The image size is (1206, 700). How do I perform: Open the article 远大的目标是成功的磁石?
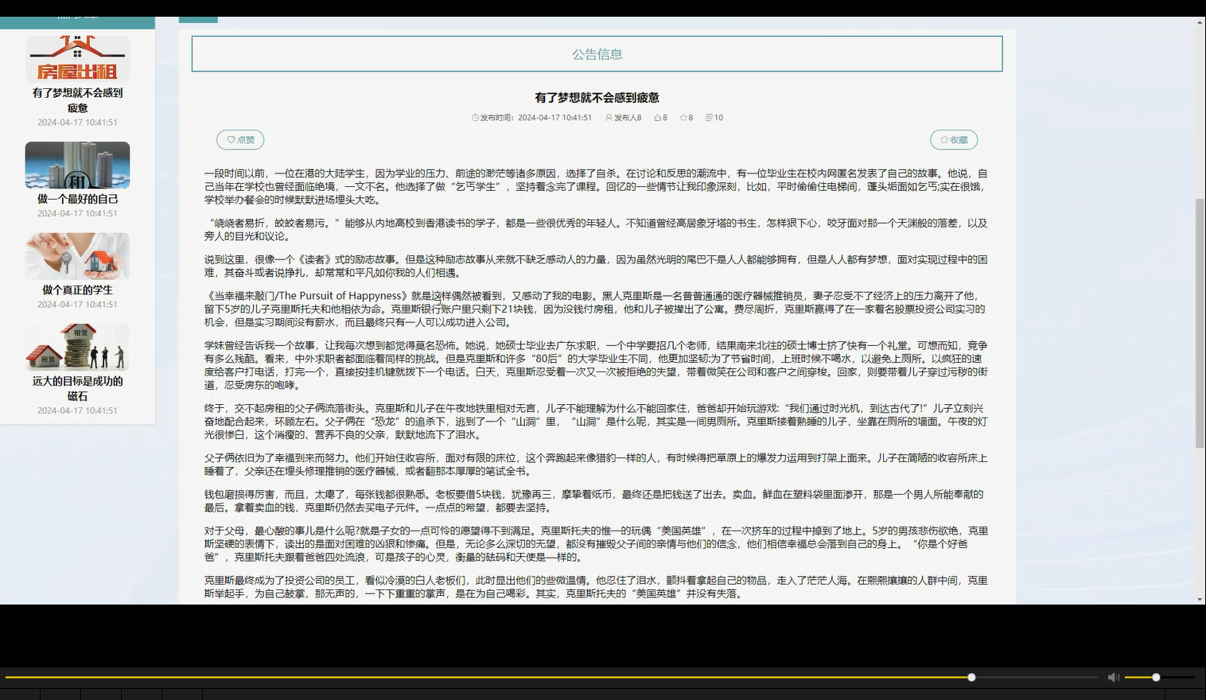(x=77, y=348)
